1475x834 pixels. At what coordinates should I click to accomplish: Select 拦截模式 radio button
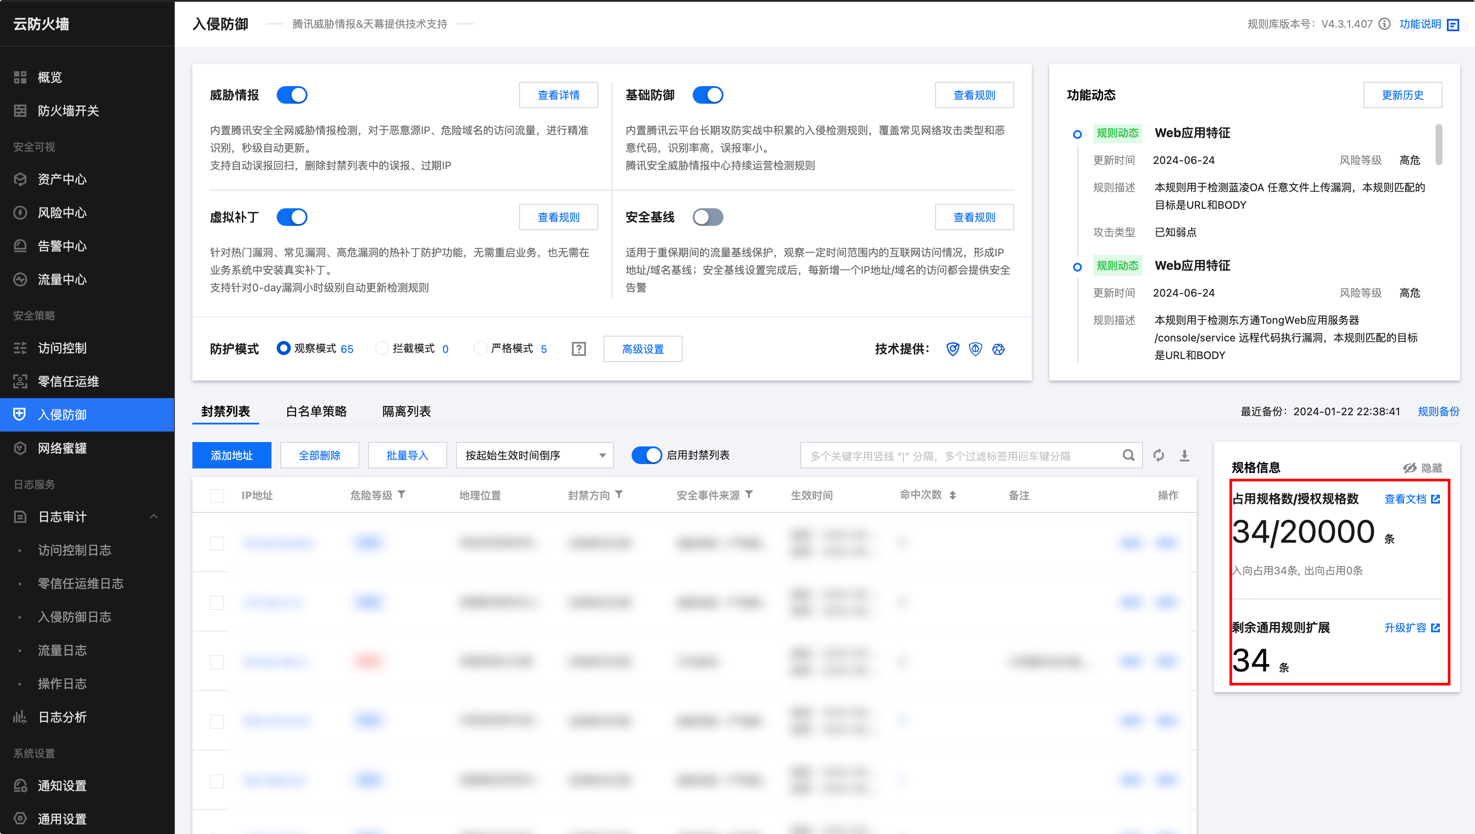pyautogui.click(x=382, y=348)
